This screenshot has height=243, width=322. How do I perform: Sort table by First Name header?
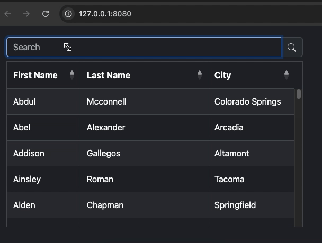35,75
